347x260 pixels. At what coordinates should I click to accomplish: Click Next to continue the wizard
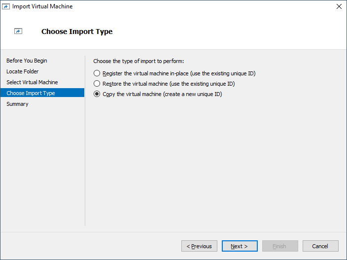click(239, 246)
